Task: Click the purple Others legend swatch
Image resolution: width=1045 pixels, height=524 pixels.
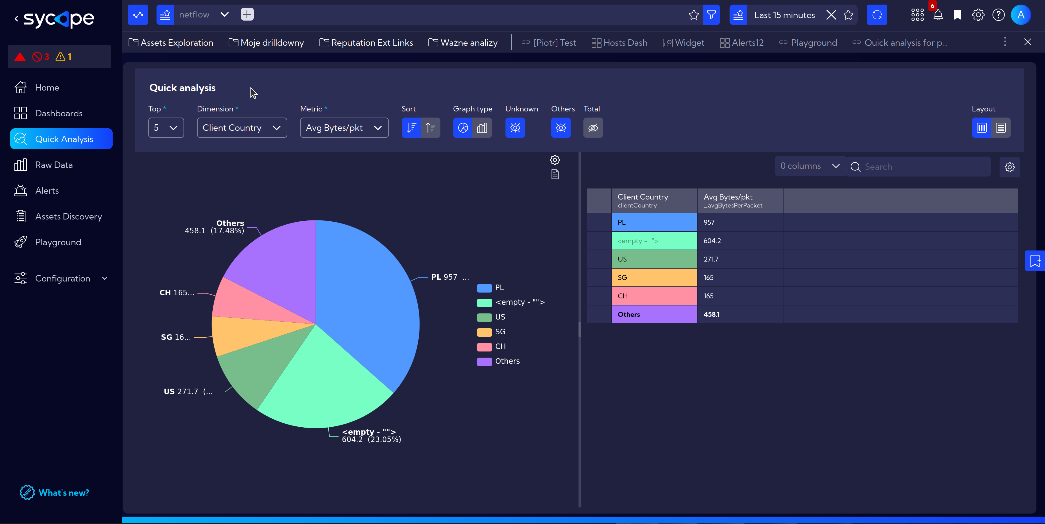Action: click(484, 362)
